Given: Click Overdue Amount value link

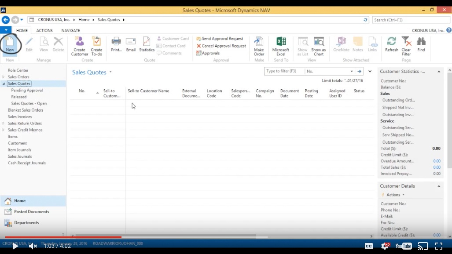Looking at the screenshot, I should pos(437,161).
